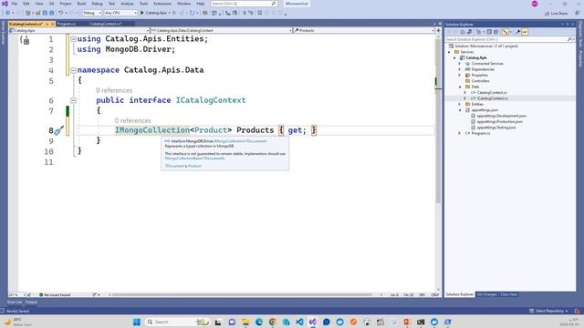Open the Debug configuration dropdown

tap(91, 13)
